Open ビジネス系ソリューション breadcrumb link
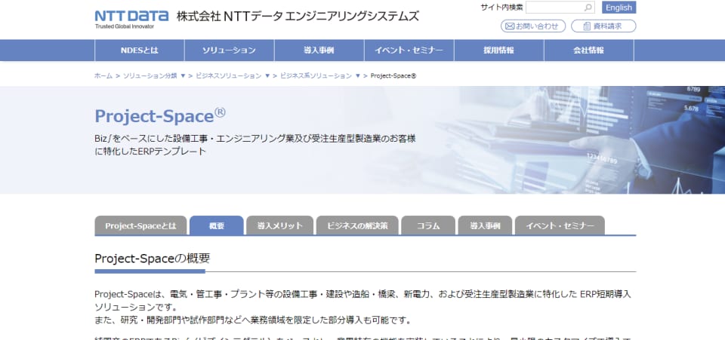 point(316,75)
